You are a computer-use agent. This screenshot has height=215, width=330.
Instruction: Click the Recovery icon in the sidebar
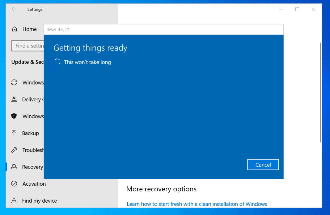[14, 167]
